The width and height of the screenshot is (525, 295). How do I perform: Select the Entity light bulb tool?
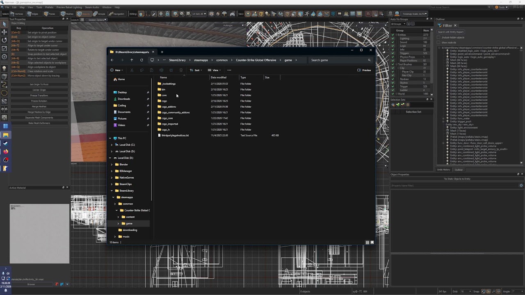(x=5, y=68)
